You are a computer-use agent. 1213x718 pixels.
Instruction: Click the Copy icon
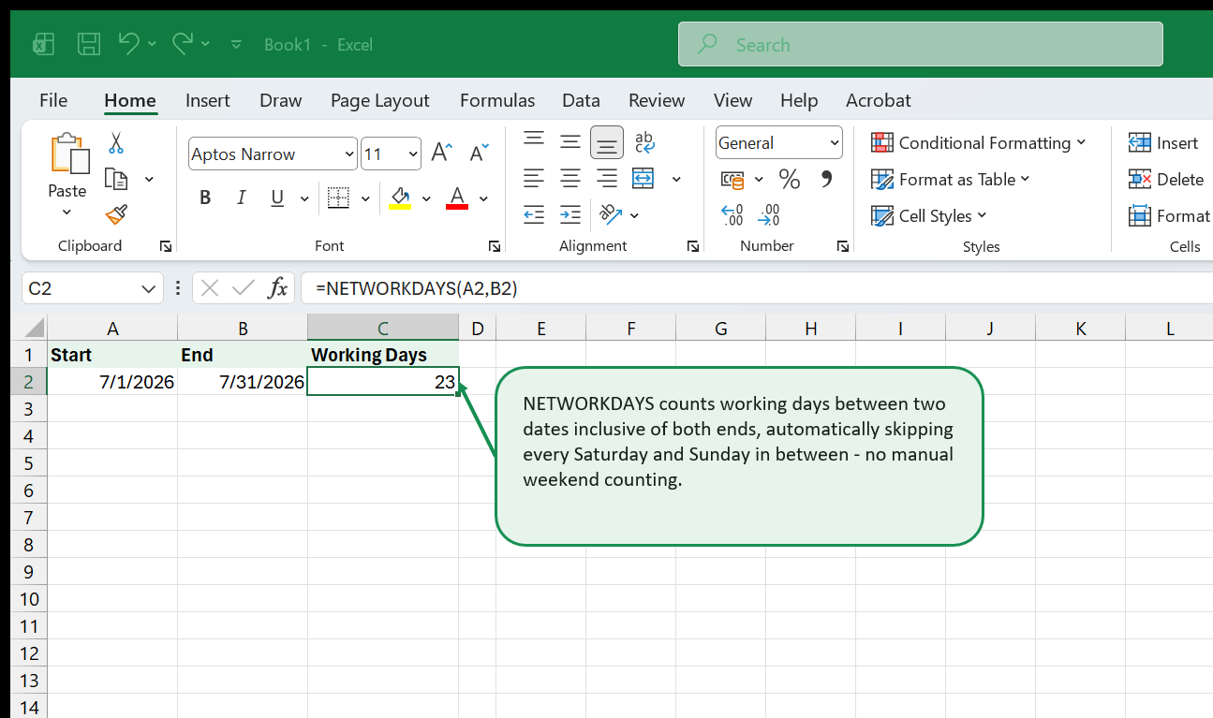click(x=116, y=179)
